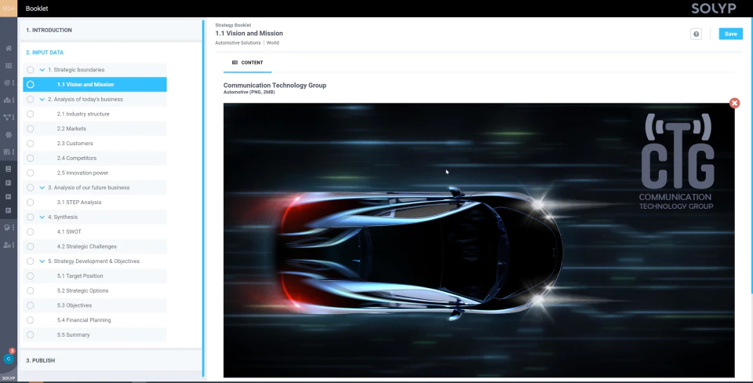Select the radio circle for Vision and Mission
753x383 pixels.
31,85
